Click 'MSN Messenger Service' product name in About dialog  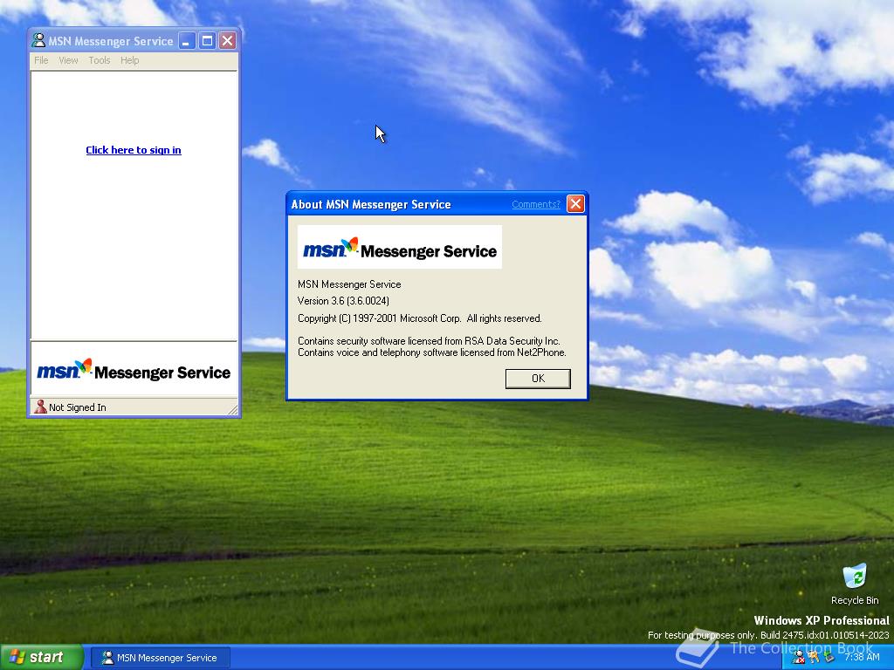(x=349, y=284)
